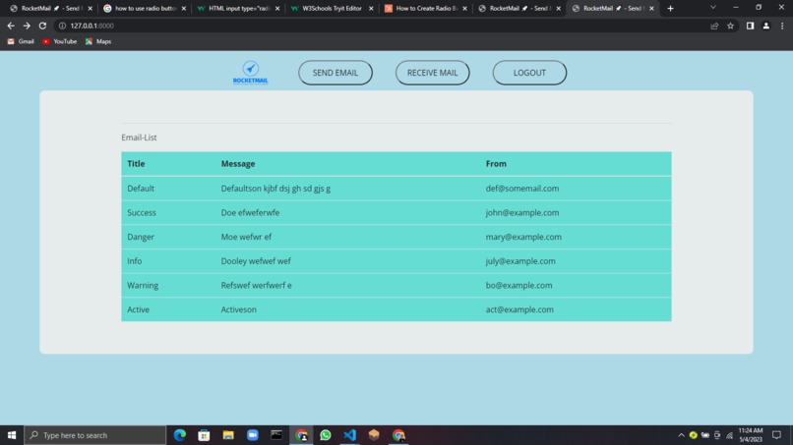The height and width of the screenshot is (445, 793).
Task: Click message 'Dooley wefwef wef'
Action: tap(256, 261)
